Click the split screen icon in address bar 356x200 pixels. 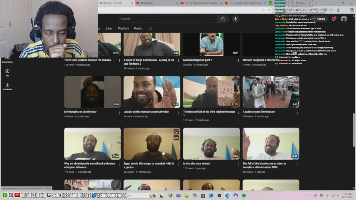point(263,10)
